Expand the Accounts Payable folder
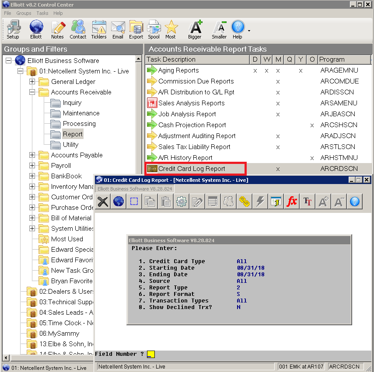 point(32,155)
